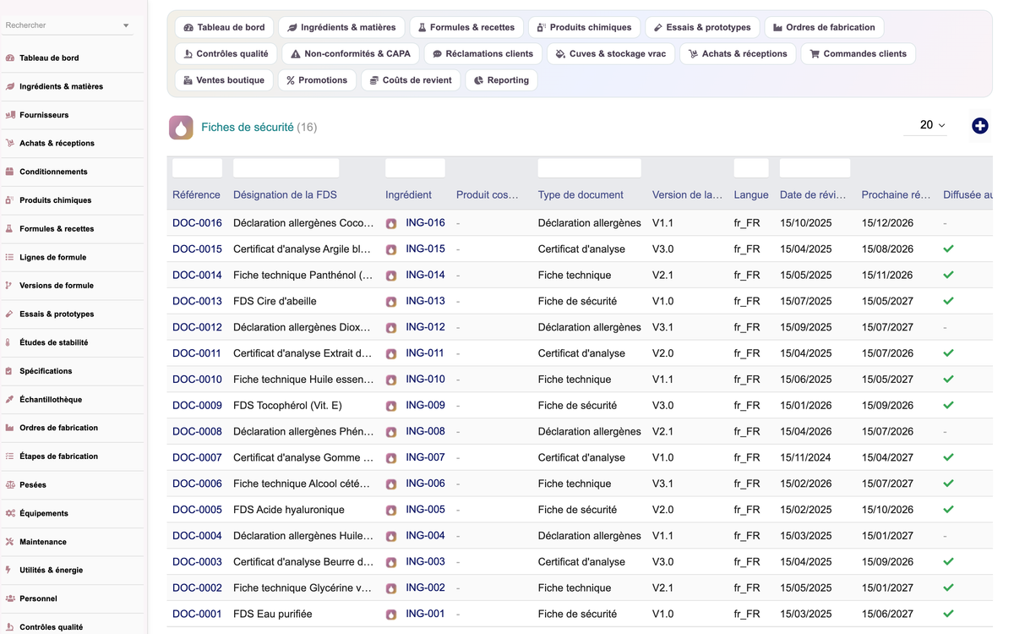Open document link DOC-0007
The width and height of the screenshot is (1014, 634).
pyautogui.click(x=197, y=457)
